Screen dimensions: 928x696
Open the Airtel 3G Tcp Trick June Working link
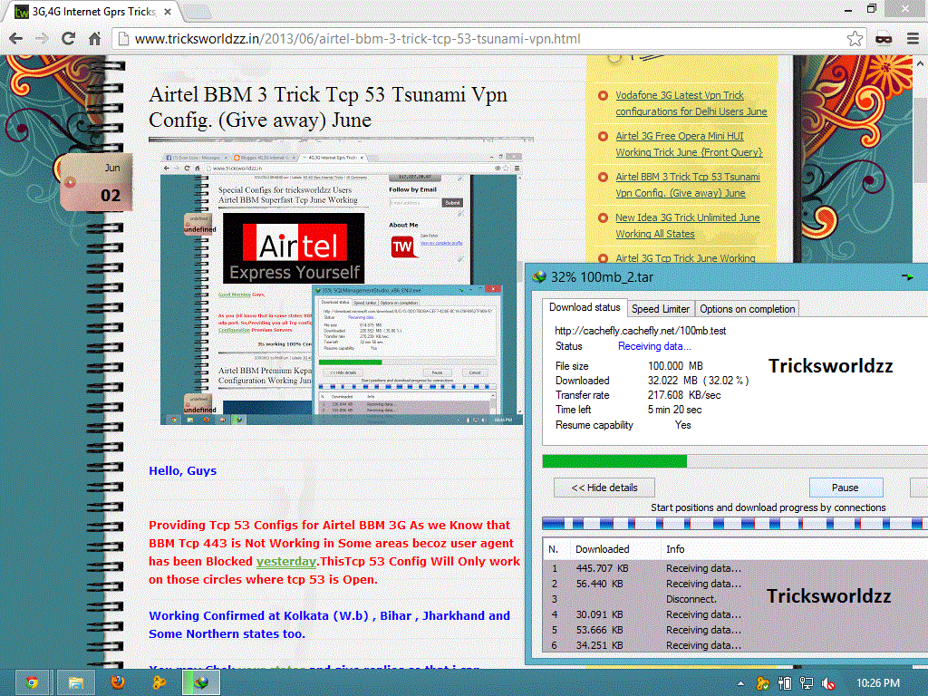tap(685, 258)
